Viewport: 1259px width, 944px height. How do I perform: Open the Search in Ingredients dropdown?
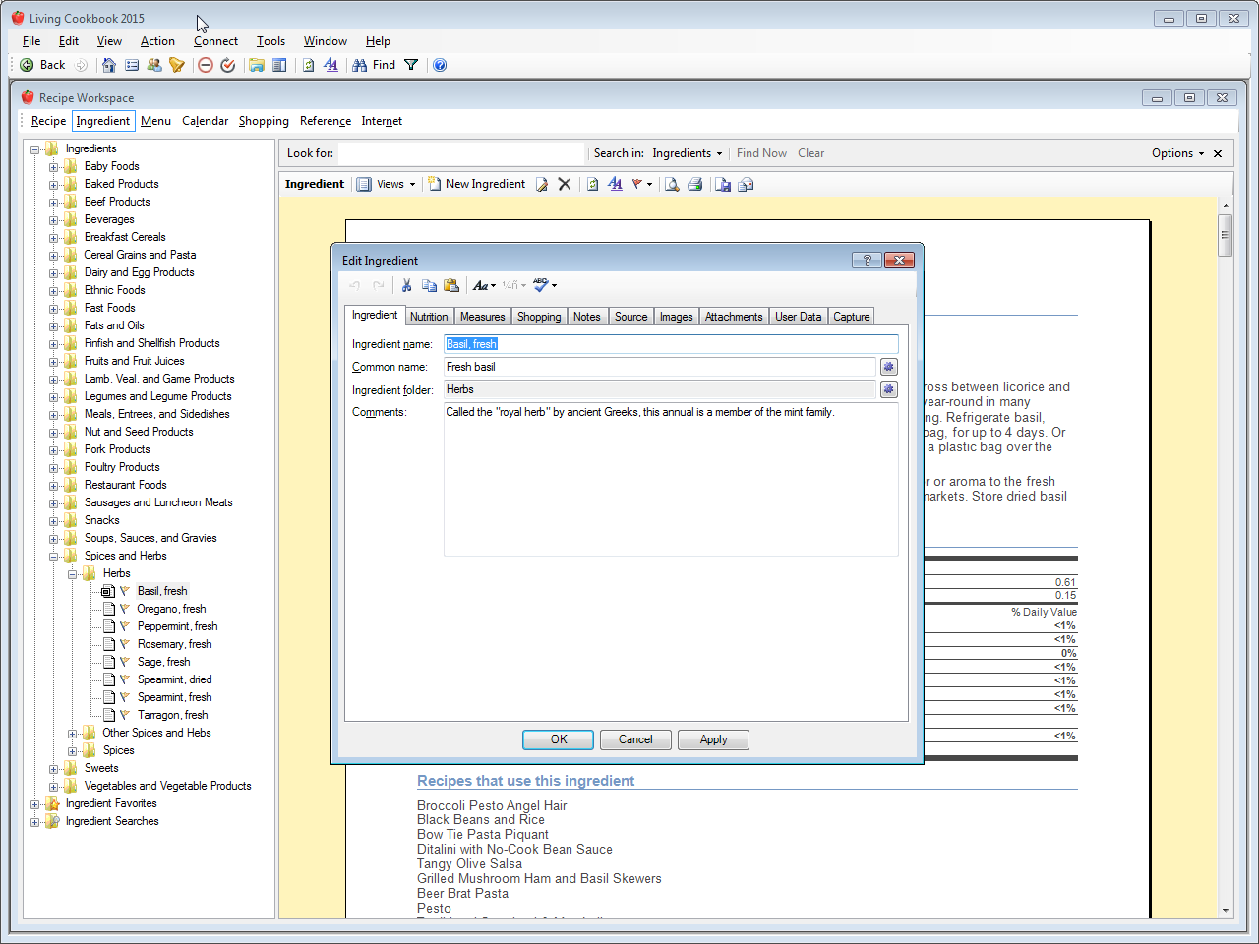click(x=688, y=153)
